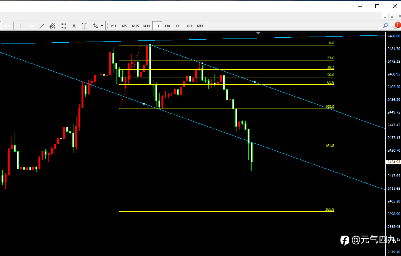The height and width of the screenshot is (256, 401).
Task: Select the Text tool marked A
Action: click(74, 26)
